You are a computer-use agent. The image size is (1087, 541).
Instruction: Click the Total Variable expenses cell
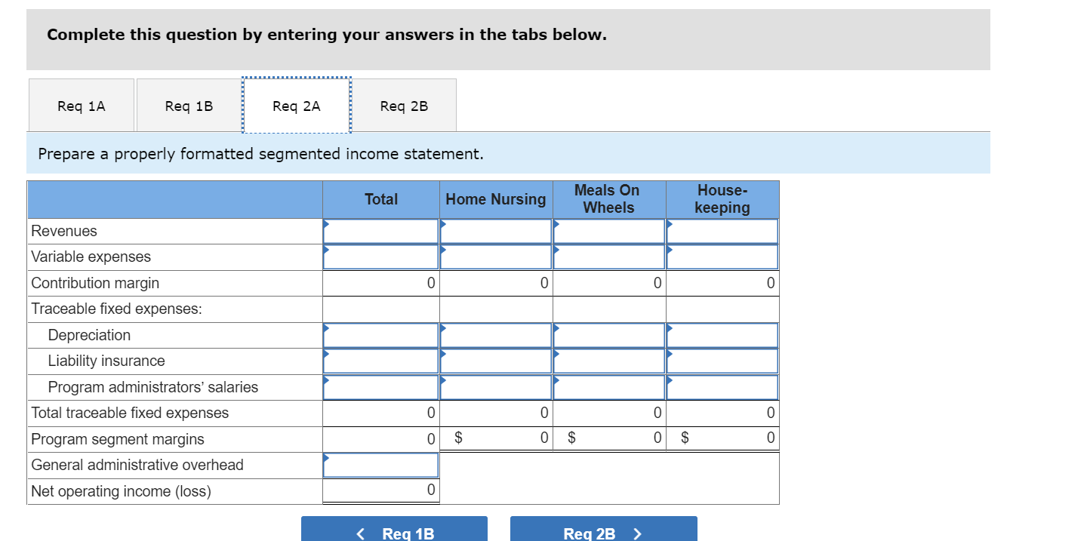click(x=380, y=257)
